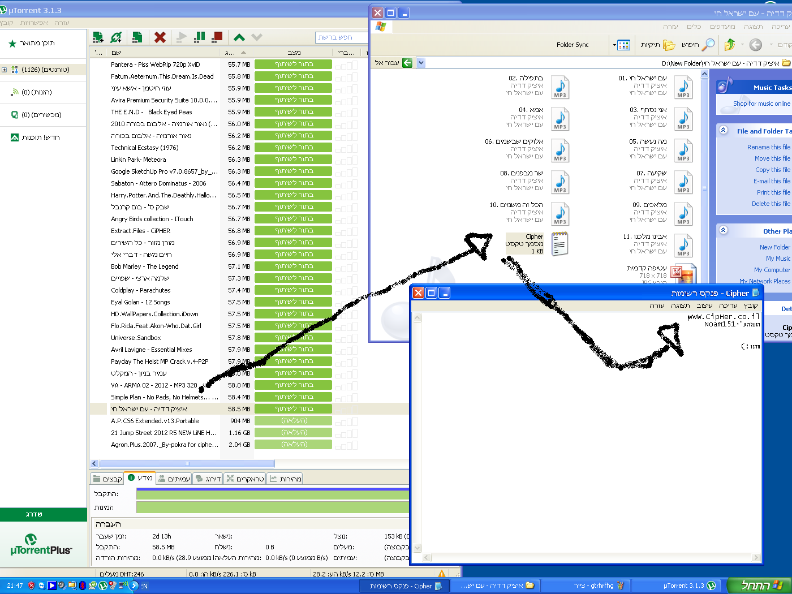Click the Back arrow in Explorer toolbar
792x594 pixels.
tap(755, 45)
